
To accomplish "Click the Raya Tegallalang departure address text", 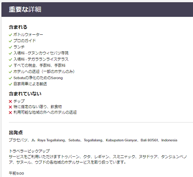I will click(93, 140).
